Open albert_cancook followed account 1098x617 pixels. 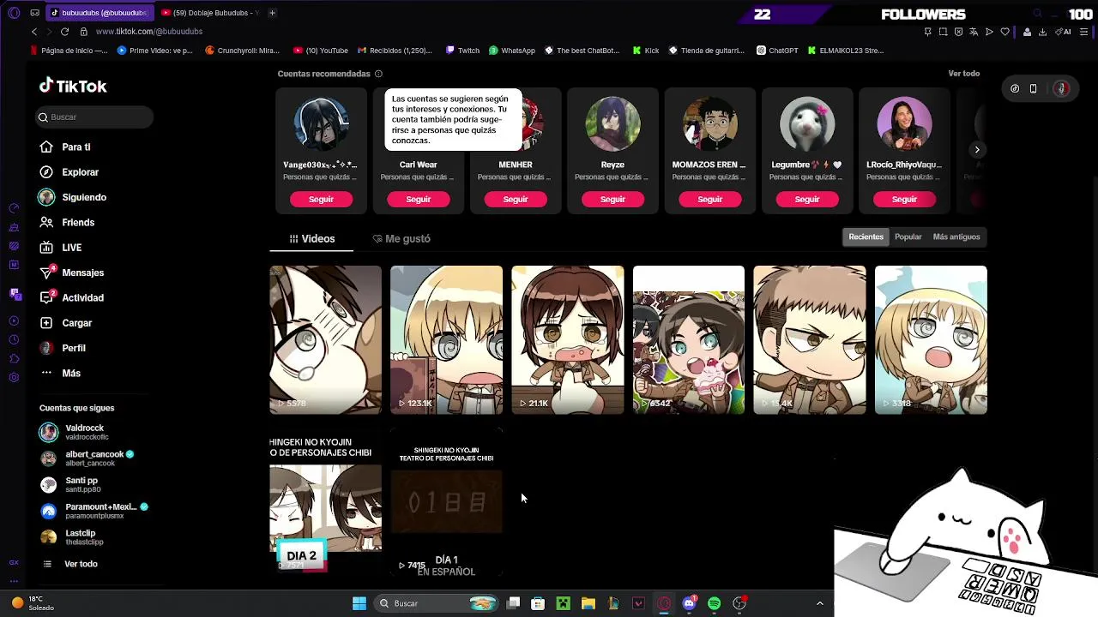click(87, 458)
